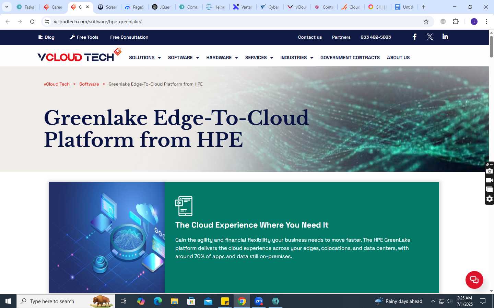Expand the SOLUTIONS dropdown menu
Viewport: 494px width, 308px height.
(145, 57)
